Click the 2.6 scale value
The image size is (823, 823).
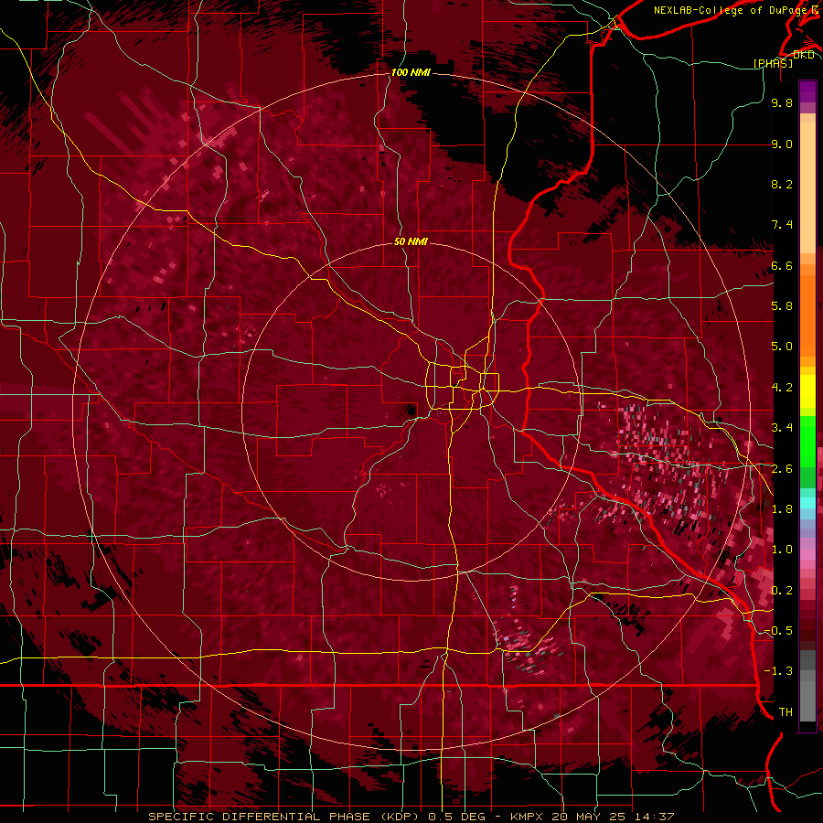coord(782,469)
